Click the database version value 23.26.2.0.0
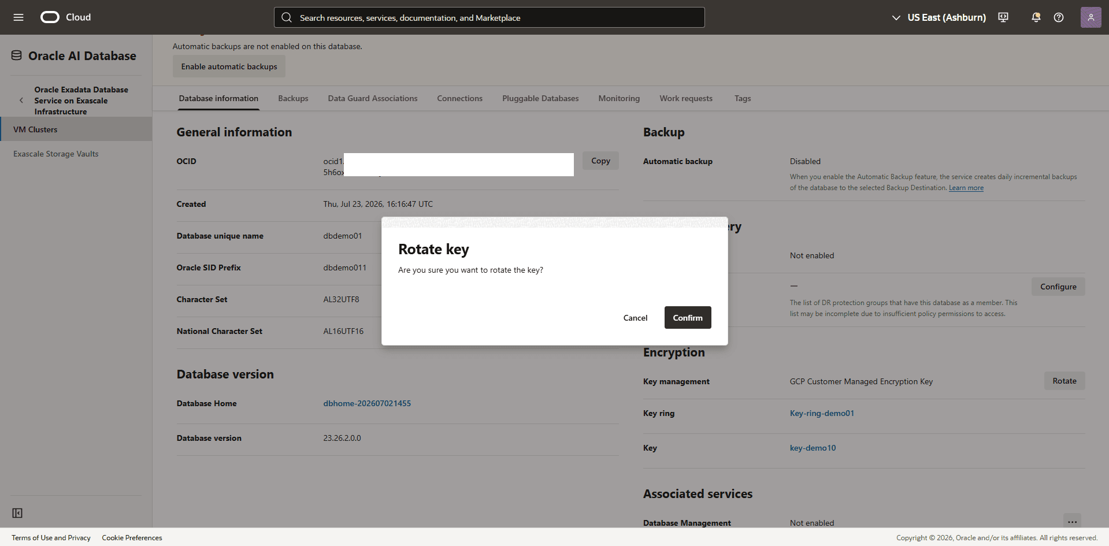The image size is (1109, 546). point(342,438)
